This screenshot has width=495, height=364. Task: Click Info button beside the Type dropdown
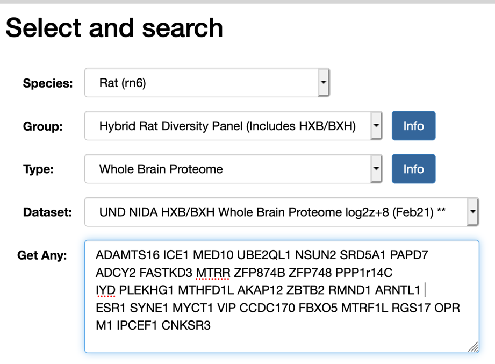point(413,169)
